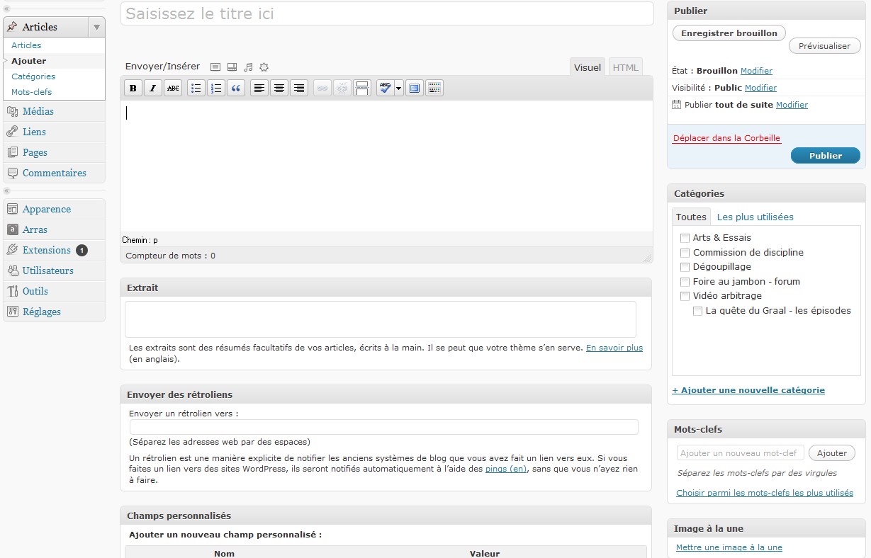
Task: Center-align the text
Action: point(279,89)
